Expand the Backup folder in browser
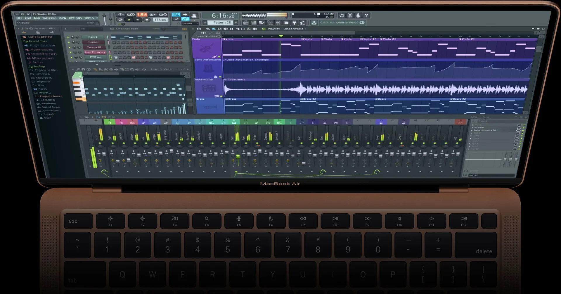Image resolution: width=561 pixels, height=294 pixels. point(37,66)
